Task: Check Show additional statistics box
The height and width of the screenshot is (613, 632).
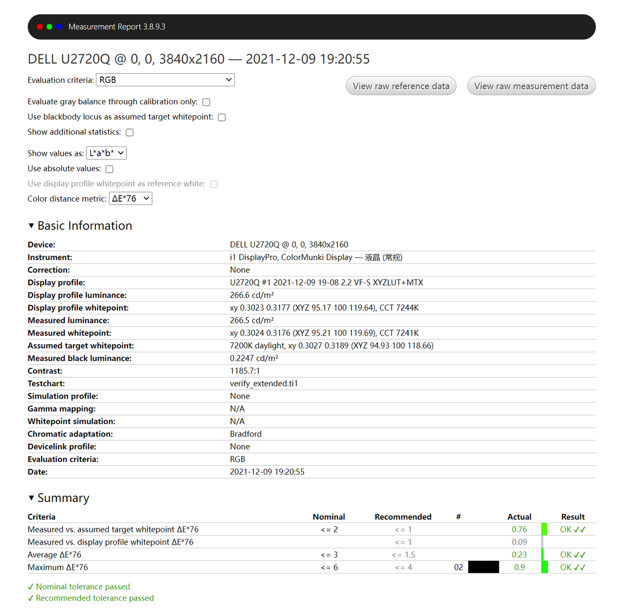Action: pyautogui.click(x=130, y=133)
